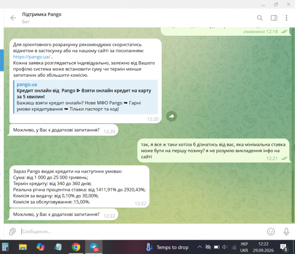Image resolution: width=295 pixels, height=254 pixels.
Task: Click the 'изменено 12:18' timestamp
Action: click(260, 32)
